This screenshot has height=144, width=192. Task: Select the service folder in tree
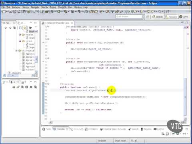(x=27, y=41)
